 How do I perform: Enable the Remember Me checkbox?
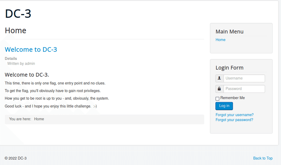(217, 99)
